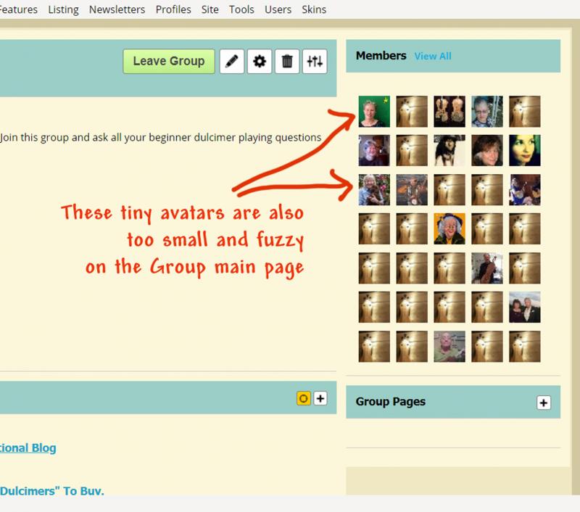580x512 pixels.
Task: Open the 'Dulcimers" To Buy' link
Action: coord(51,491)
